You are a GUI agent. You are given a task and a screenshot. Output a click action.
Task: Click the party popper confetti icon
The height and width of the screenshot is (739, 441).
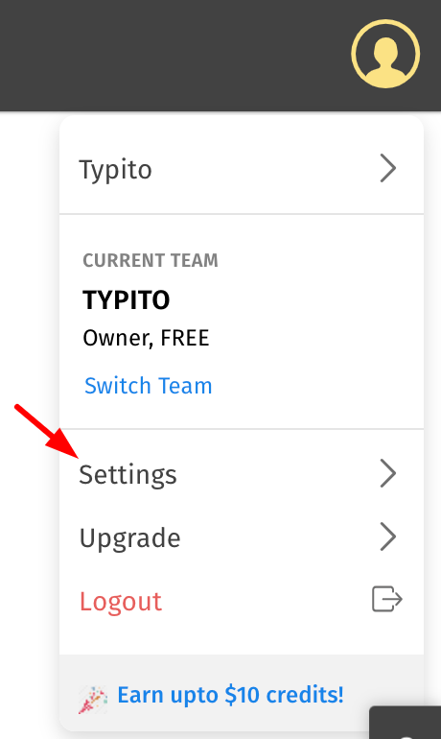pos(93,700)
